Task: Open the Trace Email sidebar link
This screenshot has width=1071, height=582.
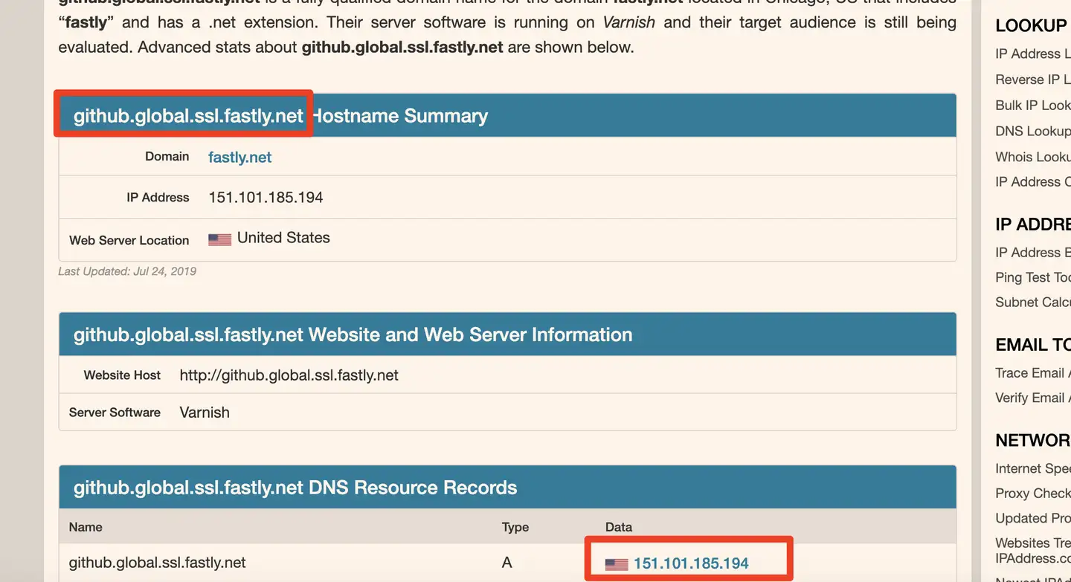Action: coord(1032,372)
